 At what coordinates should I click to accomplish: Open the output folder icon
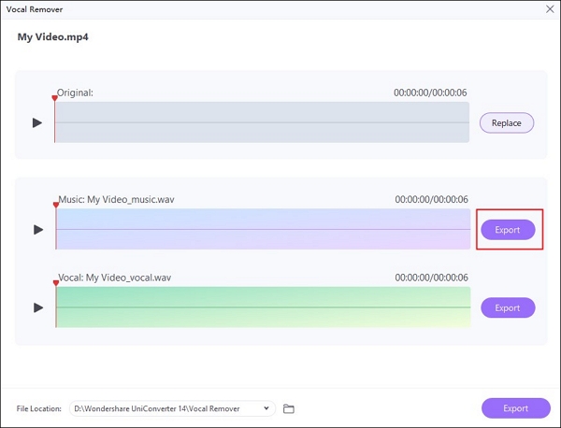coord(289,408)
